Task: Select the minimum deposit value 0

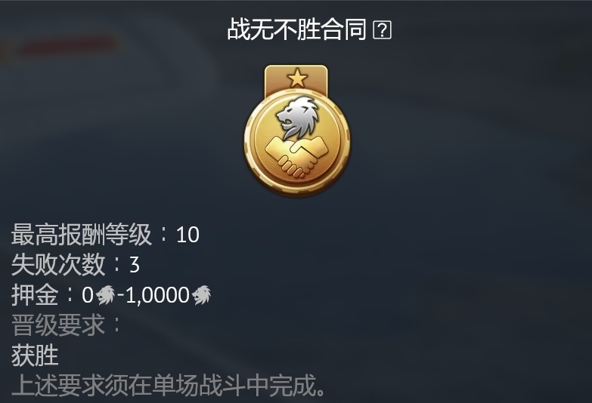Action: pyautogui.click(x=87, y=295)
